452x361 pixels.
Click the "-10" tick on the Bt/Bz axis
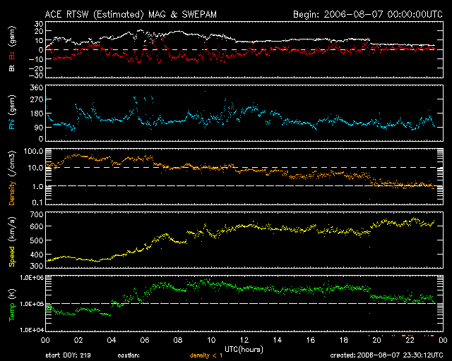(36, 59)
